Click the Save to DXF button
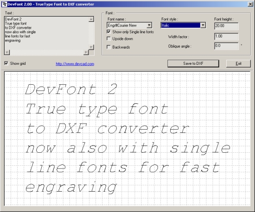 193,63
